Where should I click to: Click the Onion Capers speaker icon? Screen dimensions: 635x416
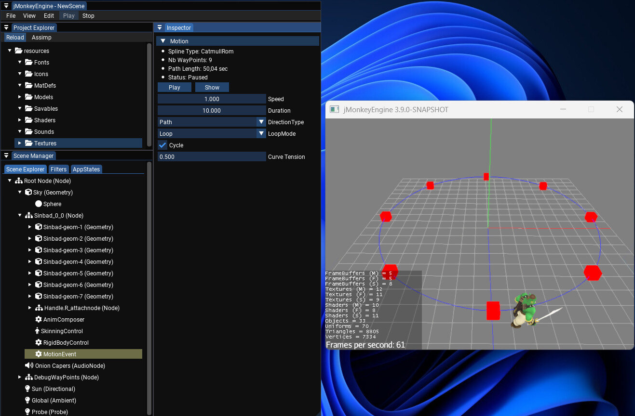[x=29, y=366]
